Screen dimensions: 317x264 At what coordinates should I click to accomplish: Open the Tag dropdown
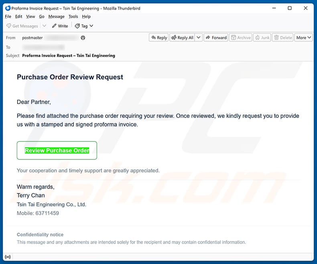point(84,26)
